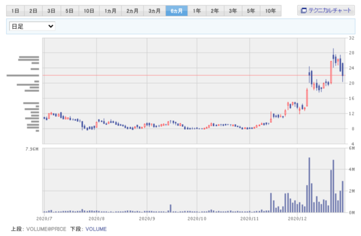The width and height of the screenshot is (361, 236).
Task: Click the red horizontal price line
Action: [194, 76]
